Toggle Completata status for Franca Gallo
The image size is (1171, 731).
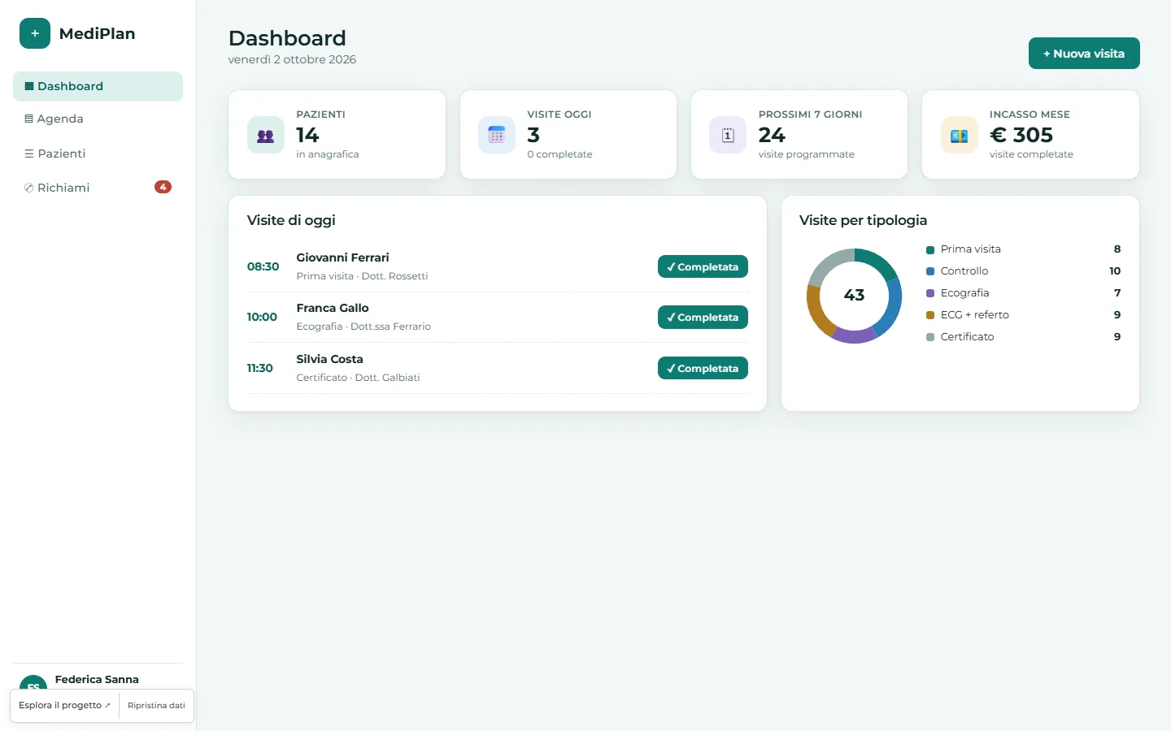coord(703,318)
